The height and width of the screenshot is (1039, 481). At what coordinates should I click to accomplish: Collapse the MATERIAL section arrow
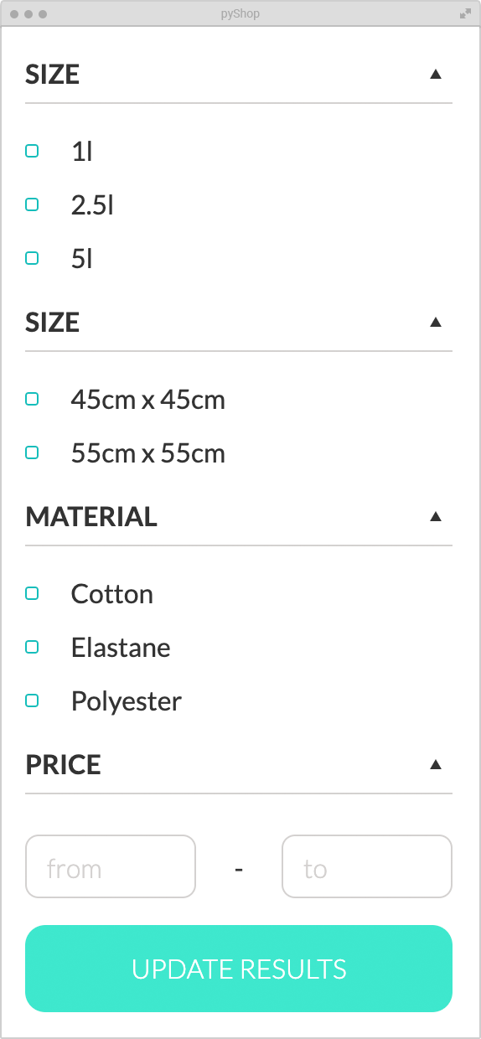[435, 516]
